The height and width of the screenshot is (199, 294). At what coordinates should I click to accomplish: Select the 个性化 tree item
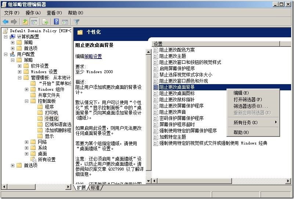click(x=51, y=119)
